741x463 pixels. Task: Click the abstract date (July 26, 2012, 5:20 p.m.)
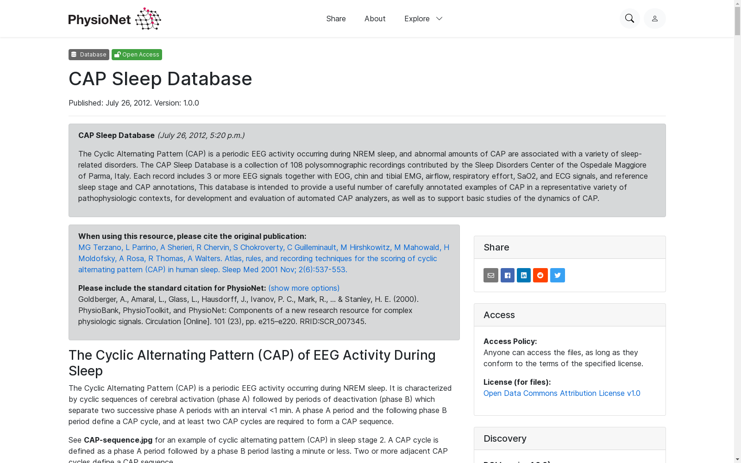click(201, 135)
